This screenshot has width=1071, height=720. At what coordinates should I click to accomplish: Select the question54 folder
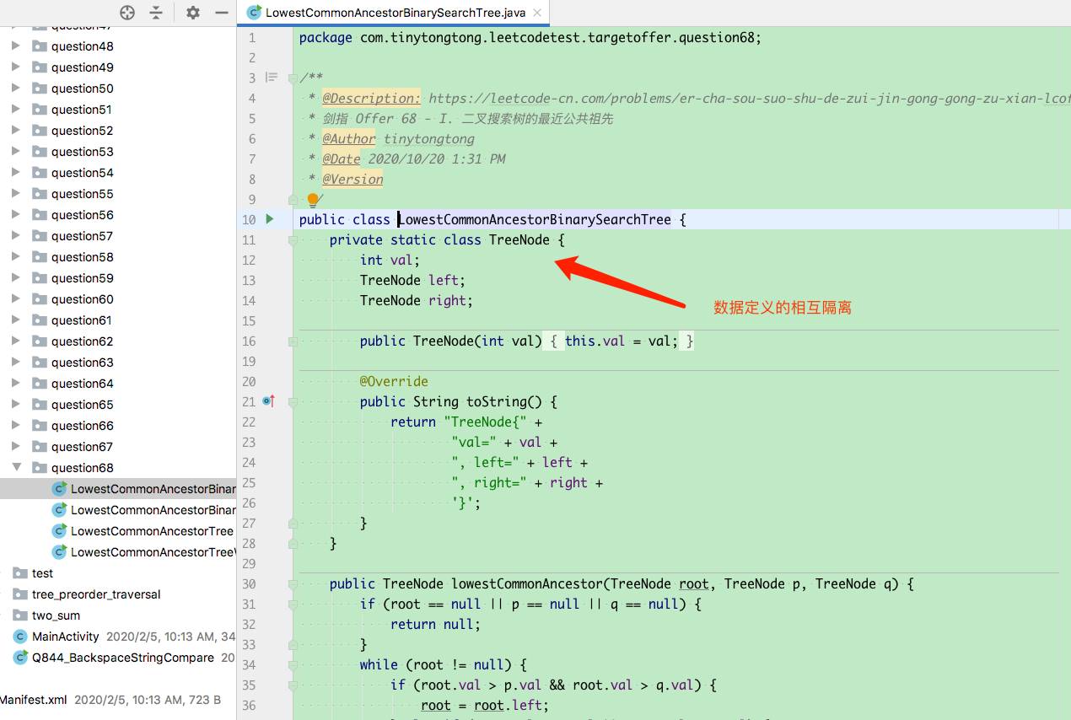coord(83,173)
